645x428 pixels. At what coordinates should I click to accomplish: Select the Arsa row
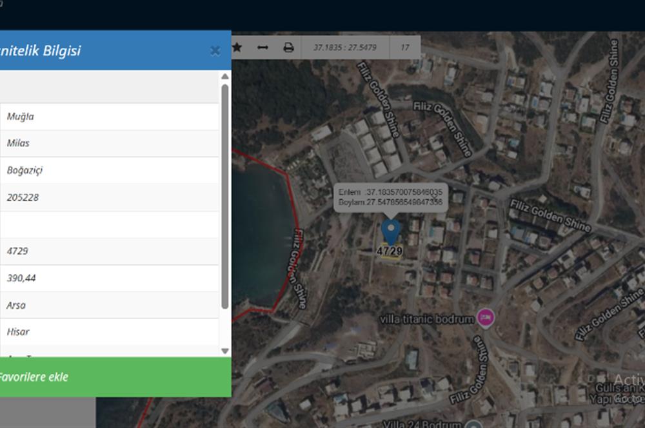coord(109,305)
